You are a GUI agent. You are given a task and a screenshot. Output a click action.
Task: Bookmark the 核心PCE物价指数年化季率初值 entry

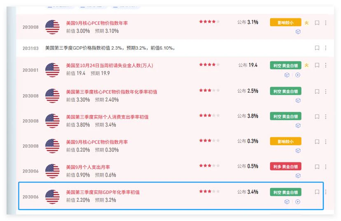(x=317, y=91)
